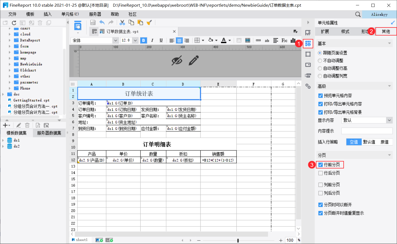Collapse the 基本 section

389,43
